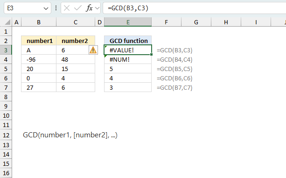
Task: Select column E header
Action: pos(128,22)
